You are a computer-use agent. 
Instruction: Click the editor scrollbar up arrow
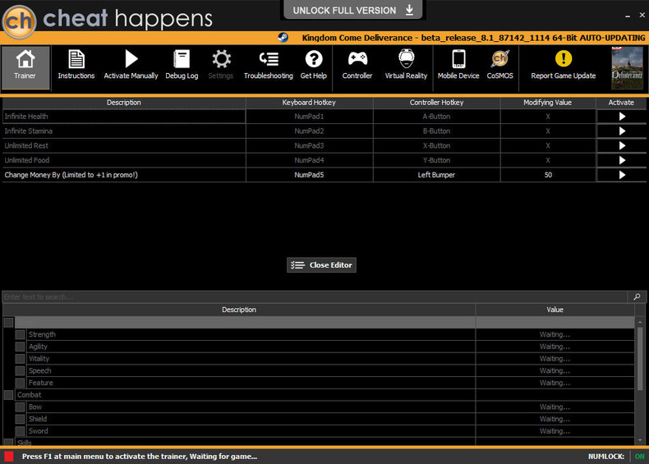(640, 322)
